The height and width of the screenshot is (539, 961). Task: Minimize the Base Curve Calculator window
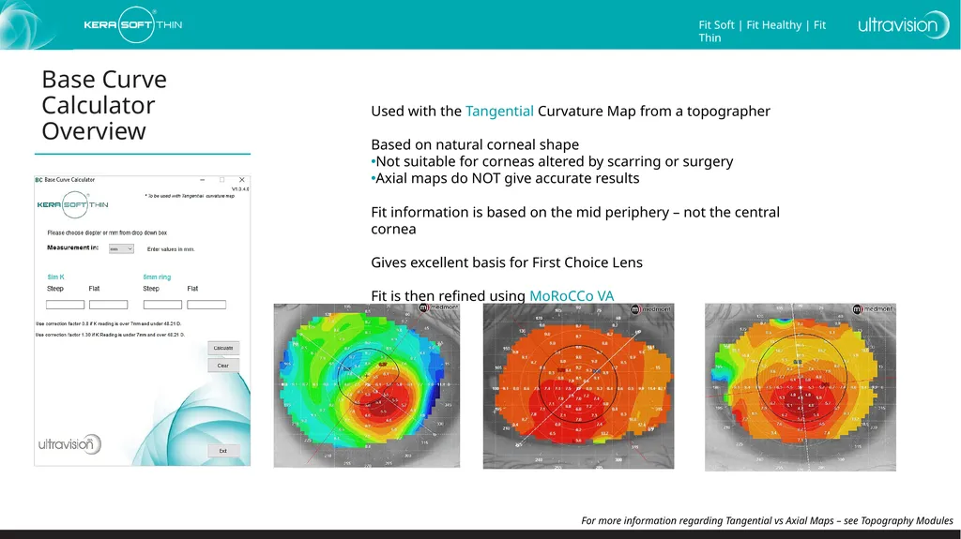(203, 180)
